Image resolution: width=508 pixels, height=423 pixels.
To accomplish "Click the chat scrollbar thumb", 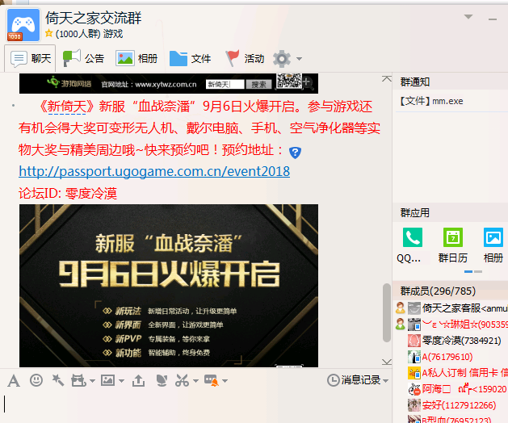I will [387, 312].
